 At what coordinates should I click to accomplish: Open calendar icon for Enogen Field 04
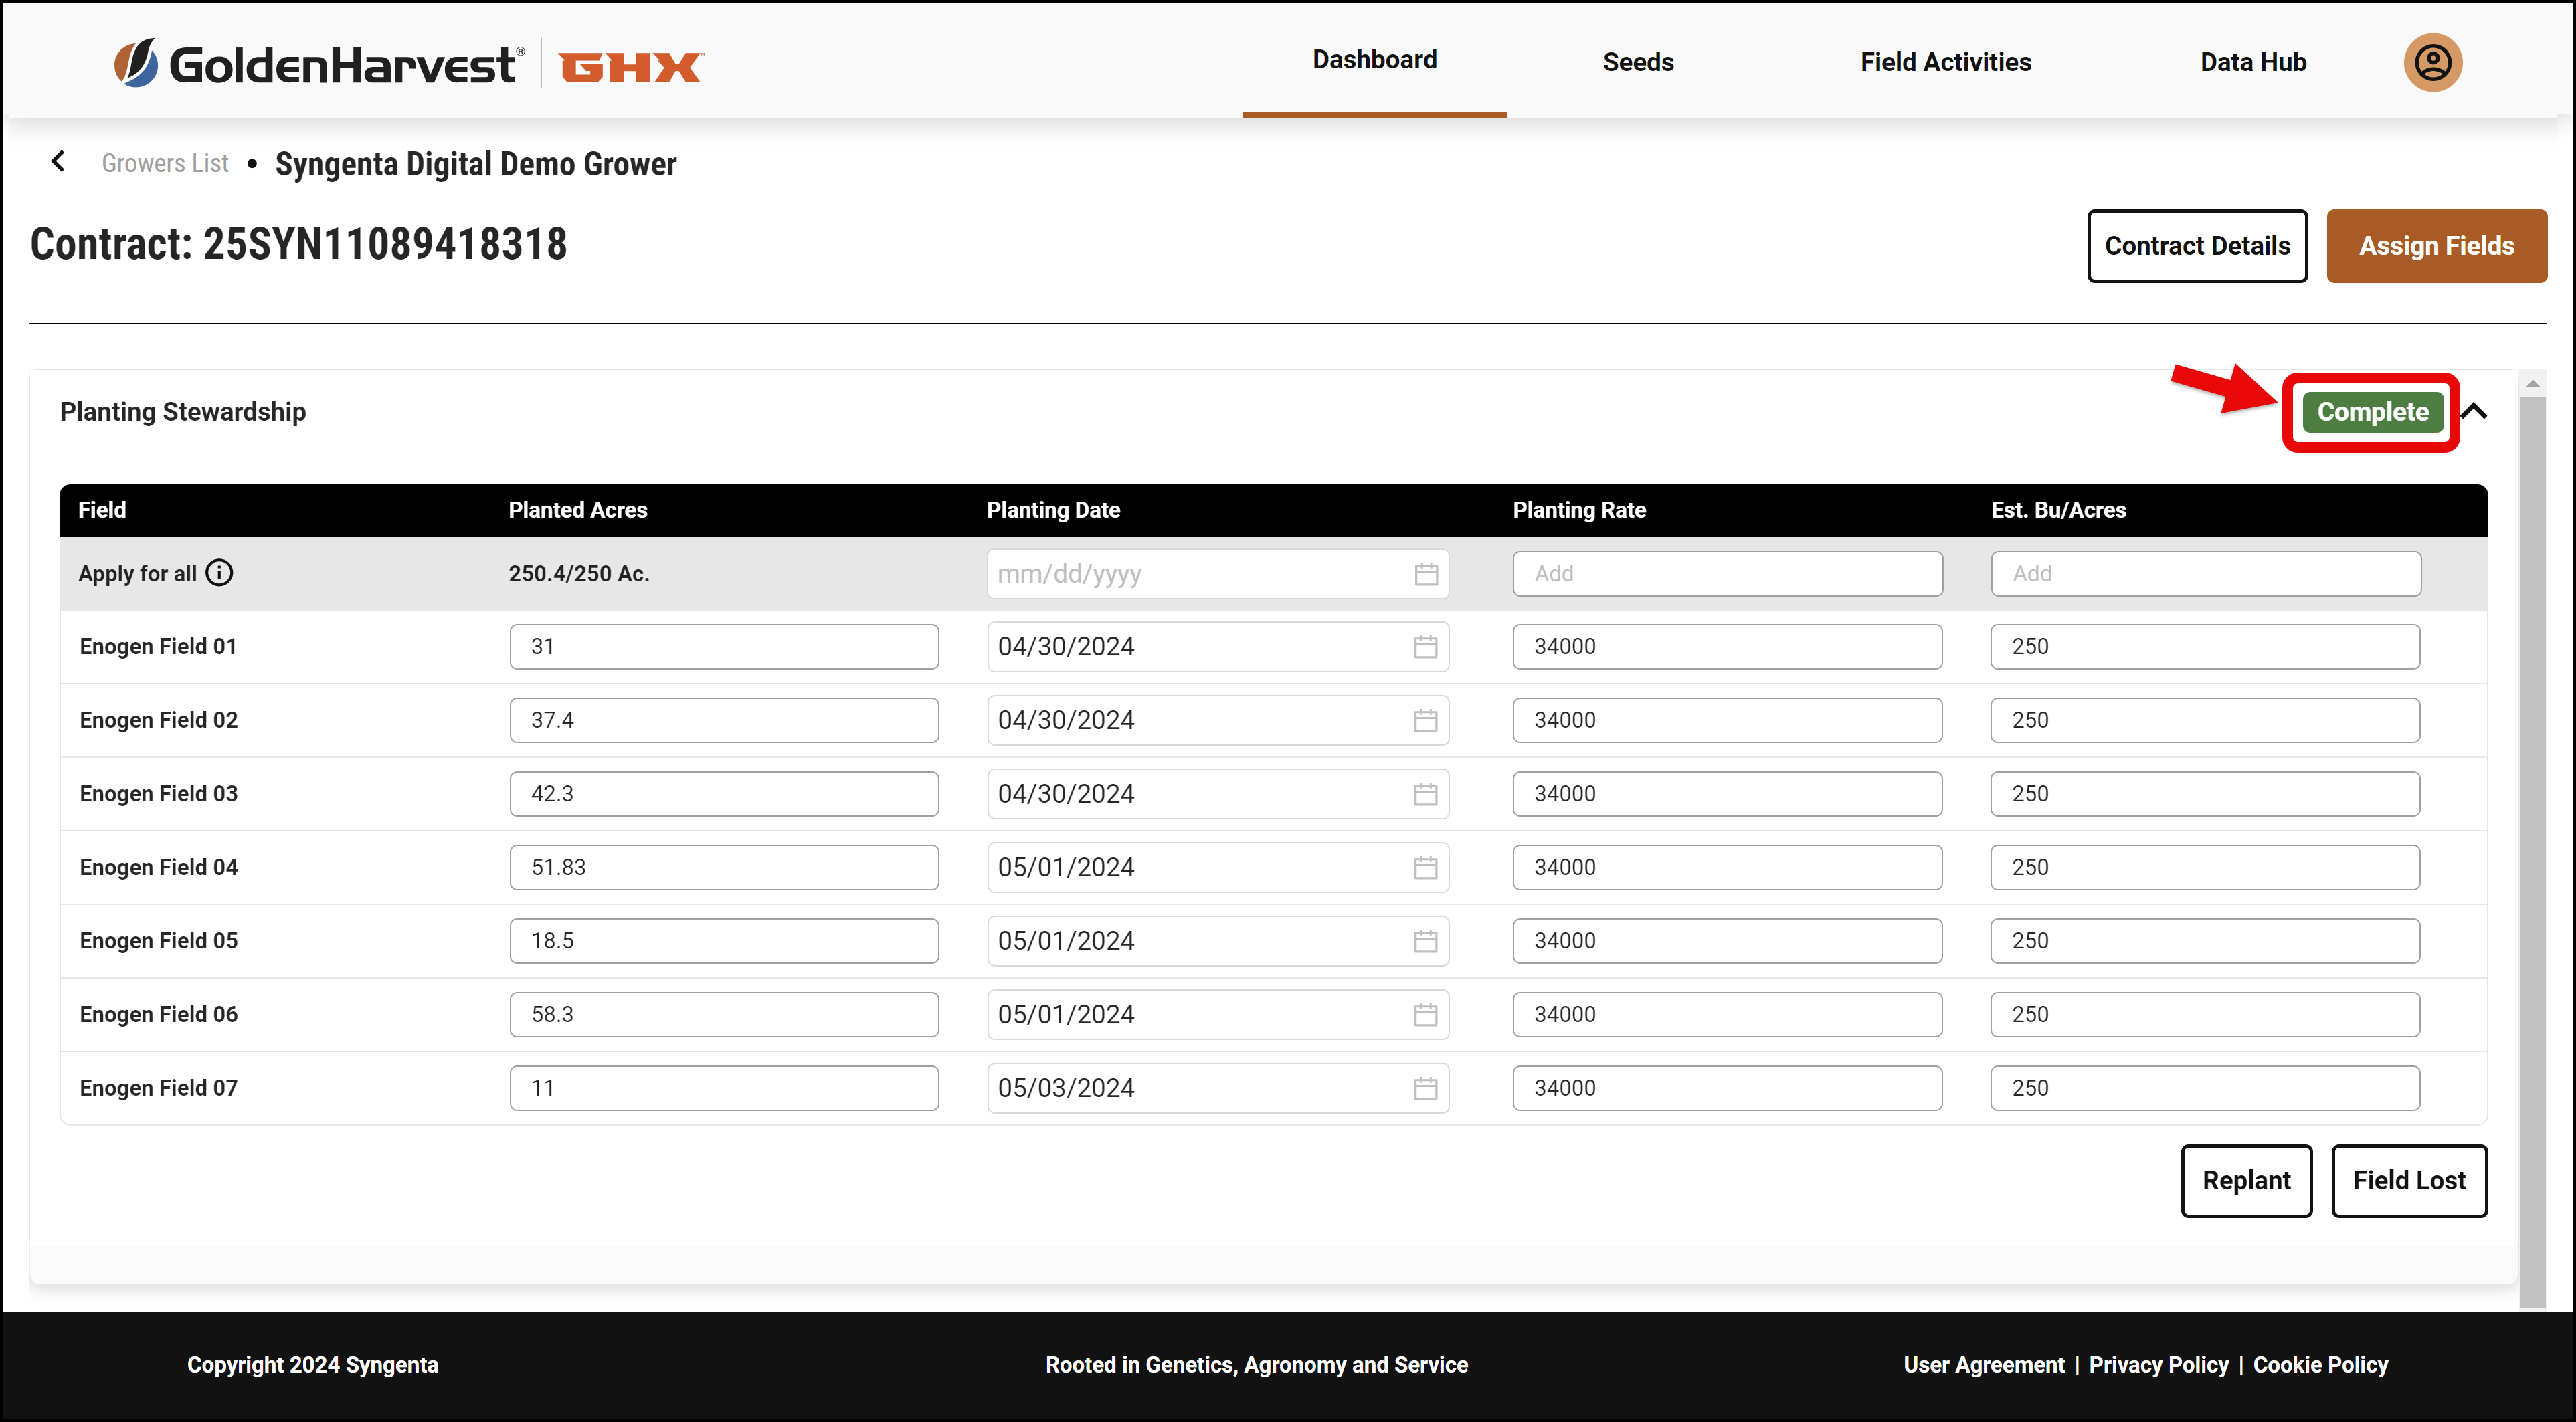pos(1425,867)
